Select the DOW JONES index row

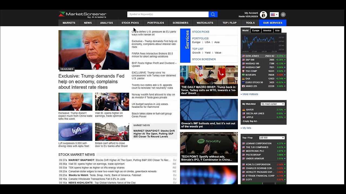click(x=264, y=56)
